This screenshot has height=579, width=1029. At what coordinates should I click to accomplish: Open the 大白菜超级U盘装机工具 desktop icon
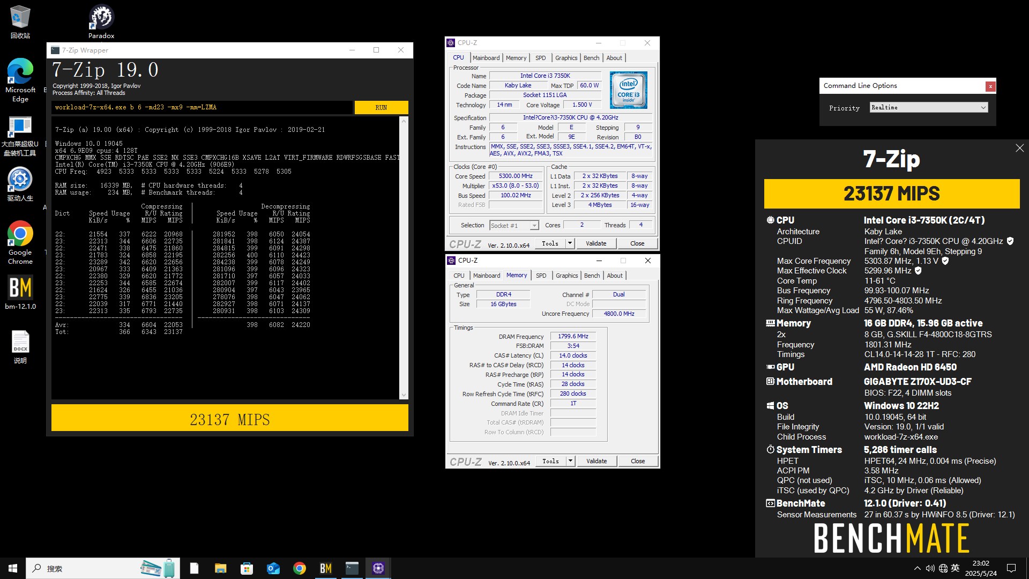[20, 136]
